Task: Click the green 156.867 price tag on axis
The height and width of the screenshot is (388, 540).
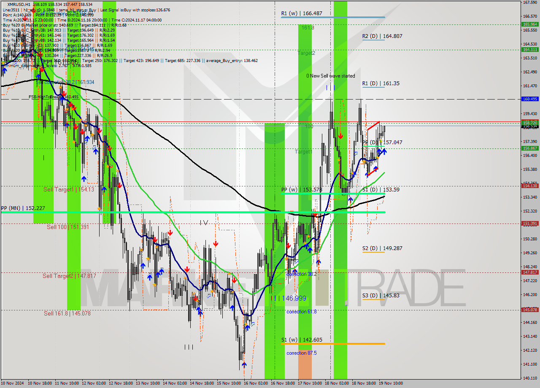Action: pos(530,148)
